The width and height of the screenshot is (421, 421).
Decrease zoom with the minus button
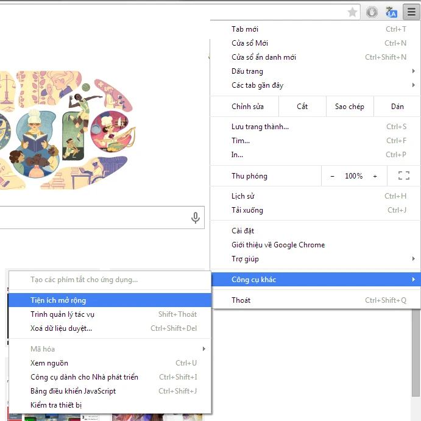coord(333,176)
